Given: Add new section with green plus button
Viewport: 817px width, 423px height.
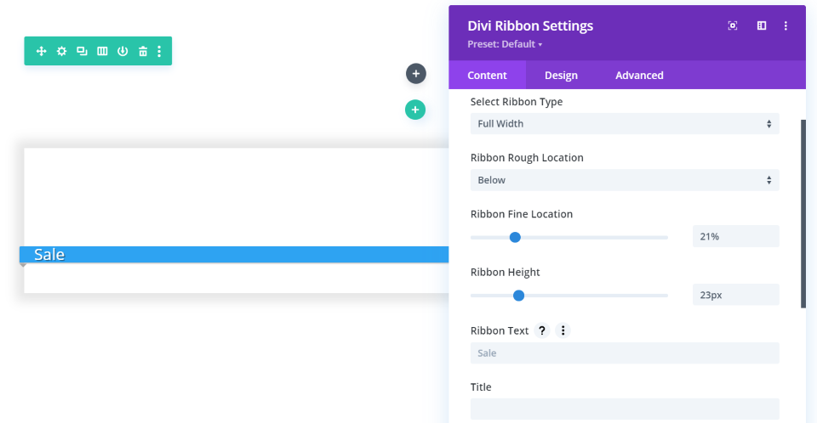Looking at the screenshot, I should point(415,110).
